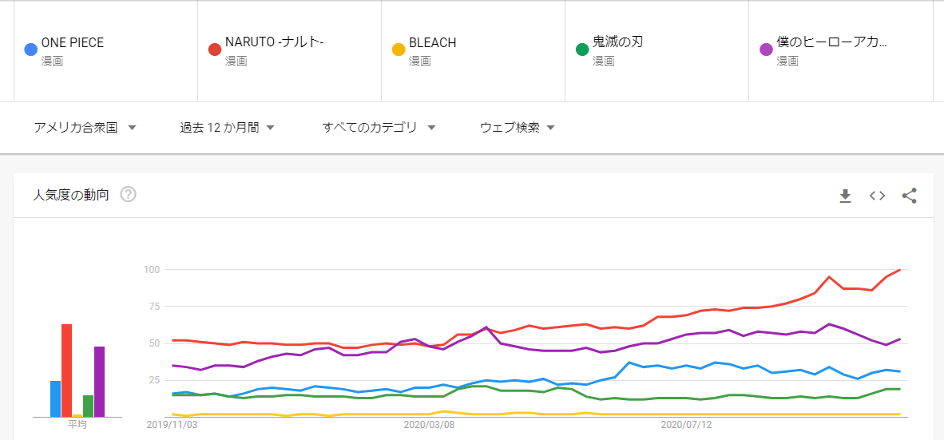Open the ウェブ検索 search type dropdown
The height and width of the screenshot is (440, 944).
click(x=518, y=128)
